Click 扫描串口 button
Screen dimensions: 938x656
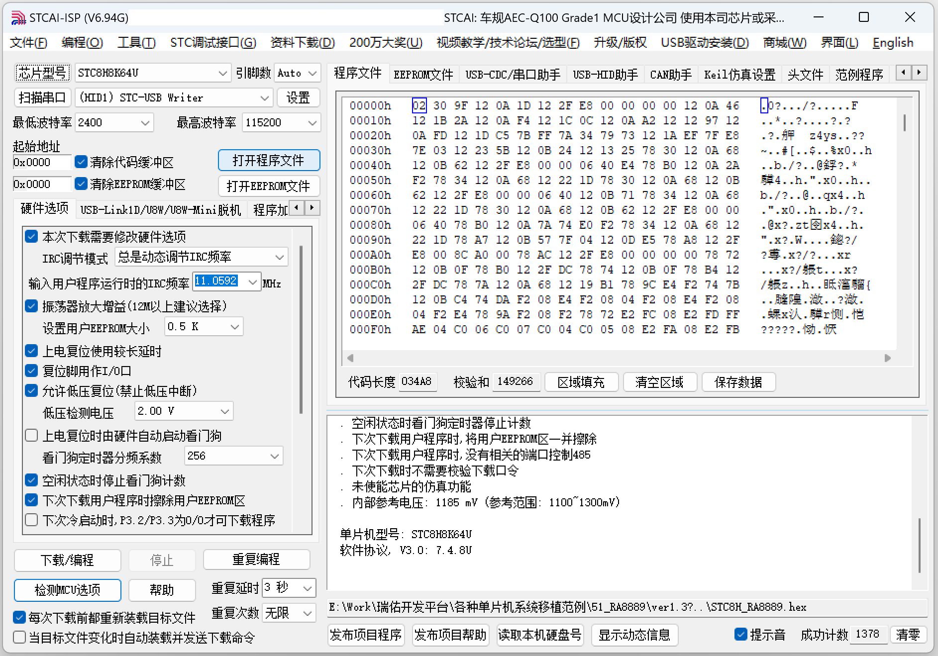(x=42, y=97)
